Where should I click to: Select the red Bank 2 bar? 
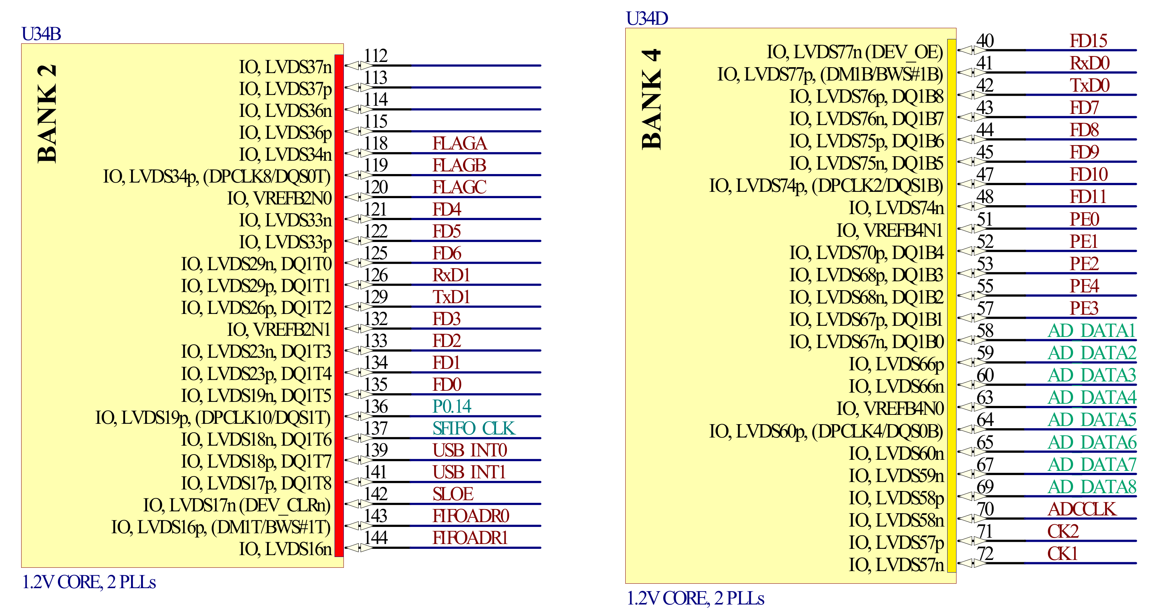pyautogui.click(x=339, y=305)
